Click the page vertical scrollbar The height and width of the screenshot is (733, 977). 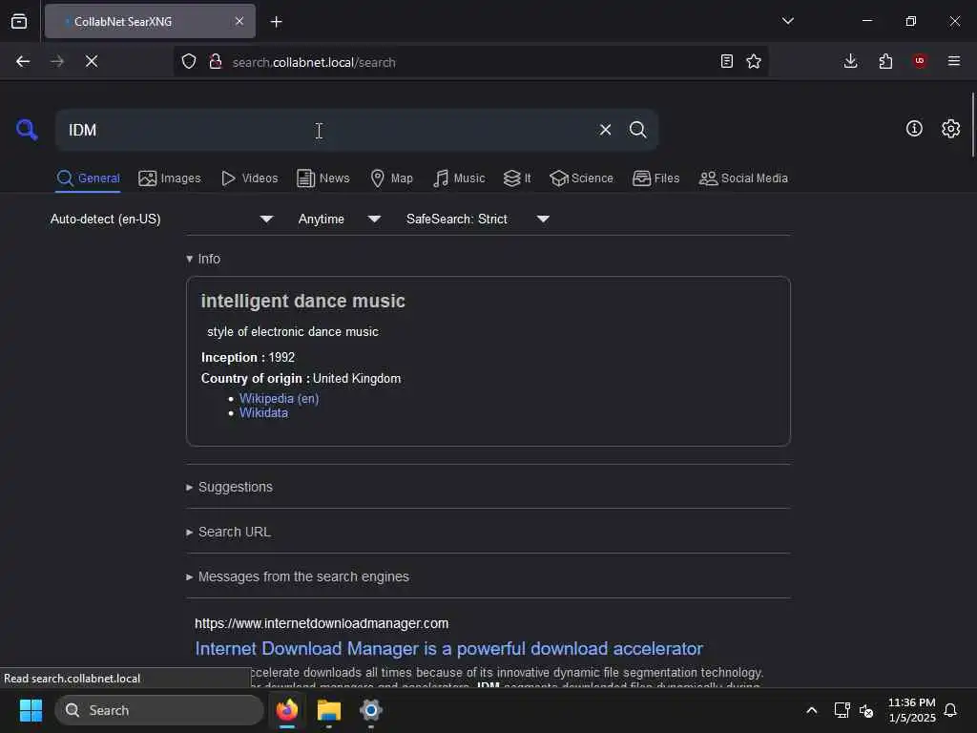973,125
